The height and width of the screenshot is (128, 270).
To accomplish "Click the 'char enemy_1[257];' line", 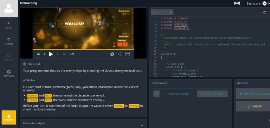I will 185,74.
